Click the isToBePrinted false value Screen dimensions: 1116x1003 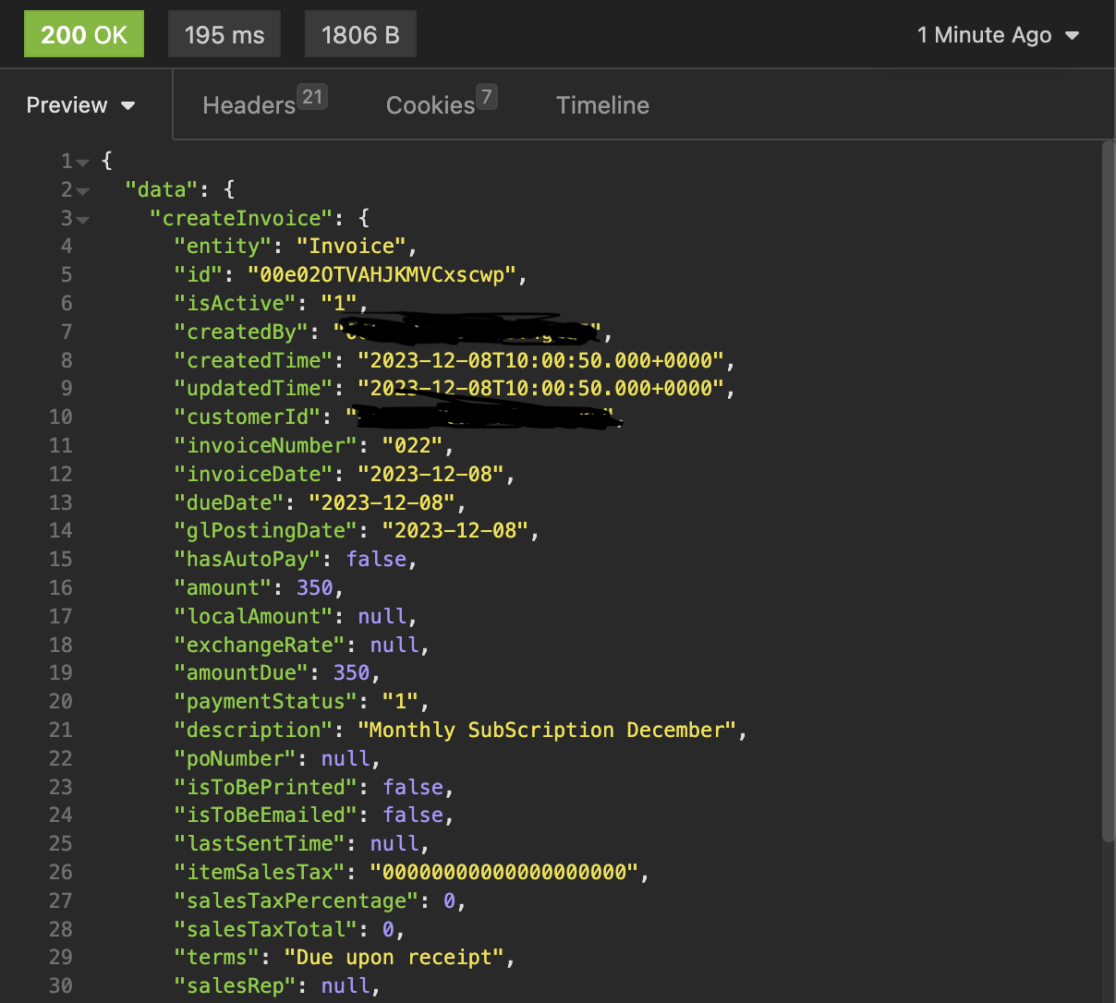point(413,787)
